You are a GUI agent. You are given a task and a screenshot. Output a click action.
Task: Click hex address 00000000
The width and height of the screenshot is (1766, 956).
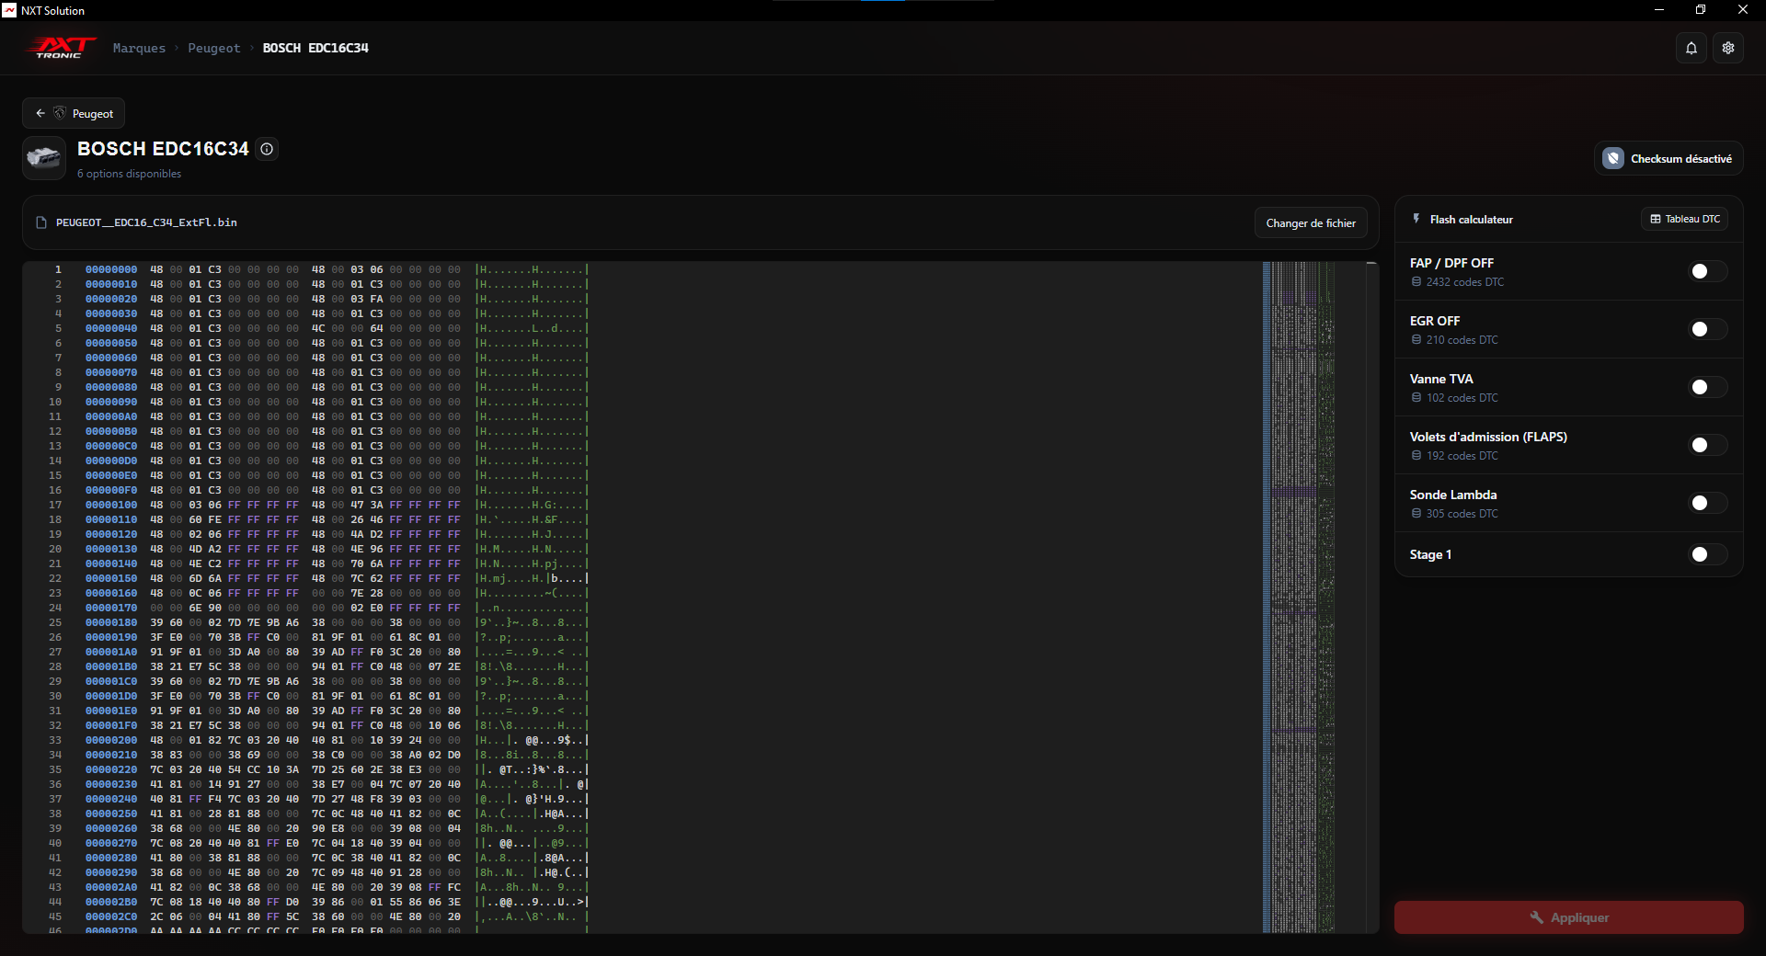point(111,269)
